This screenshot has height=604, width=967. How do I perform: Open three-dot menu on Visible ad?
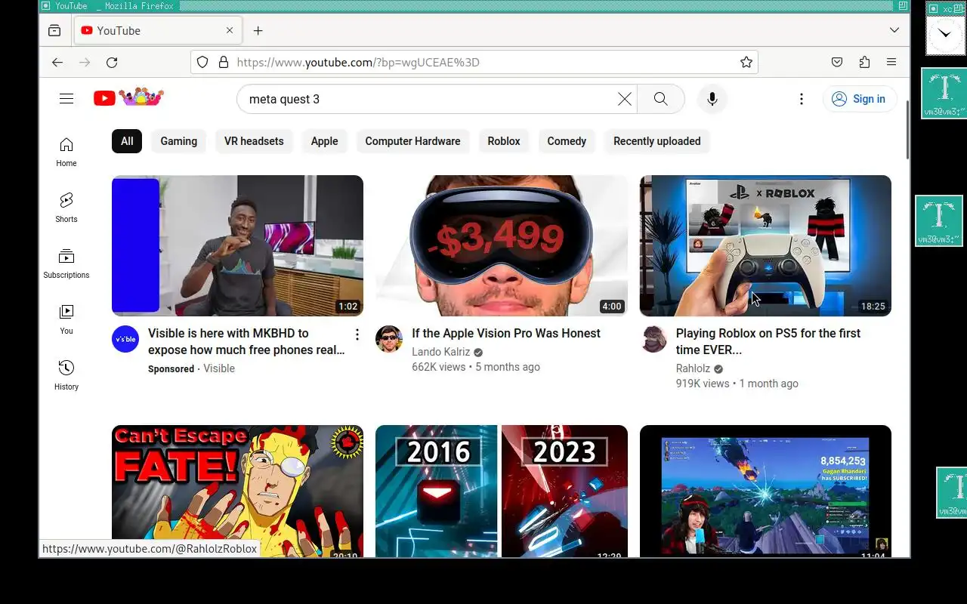click(x=357, y=334)
